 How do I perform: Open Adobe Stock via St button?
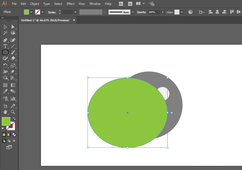click(130, 4)
